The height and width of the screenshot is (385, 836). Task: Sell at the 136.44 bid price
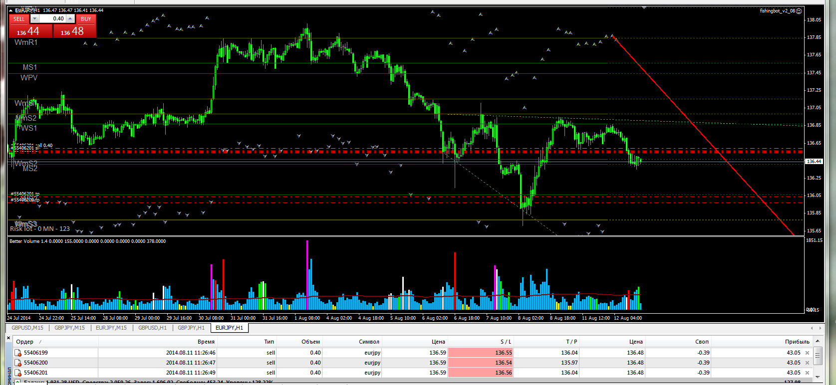point(31,31)
